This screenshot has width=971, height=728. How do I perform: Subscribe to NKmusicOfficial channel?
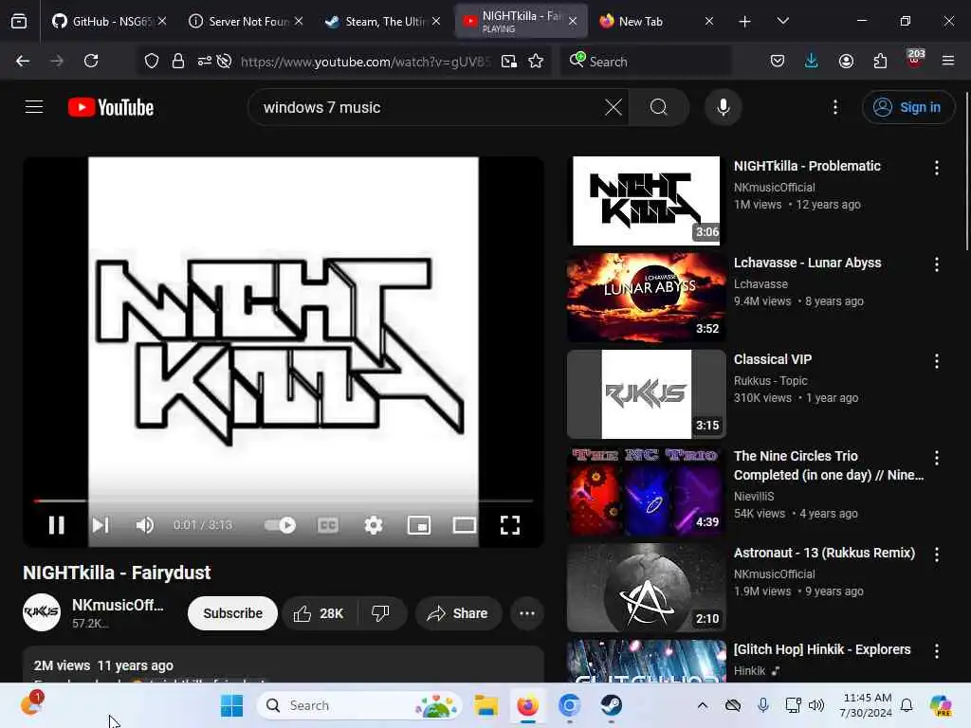point(233,613)
